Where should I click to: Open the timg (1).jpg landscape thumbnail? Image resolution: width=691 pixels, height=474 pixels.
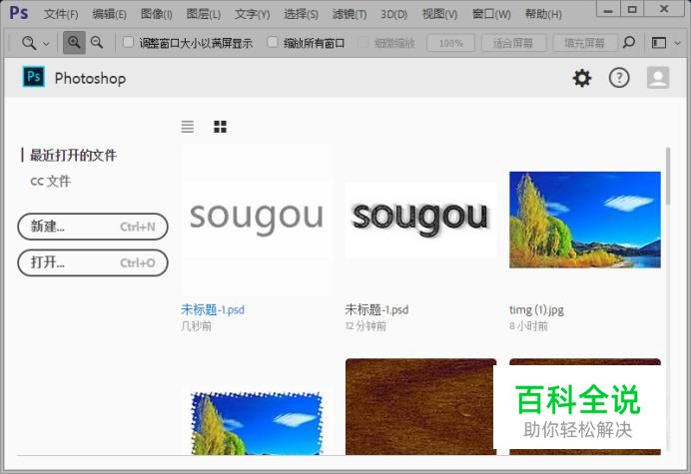(x=585, y=220)
